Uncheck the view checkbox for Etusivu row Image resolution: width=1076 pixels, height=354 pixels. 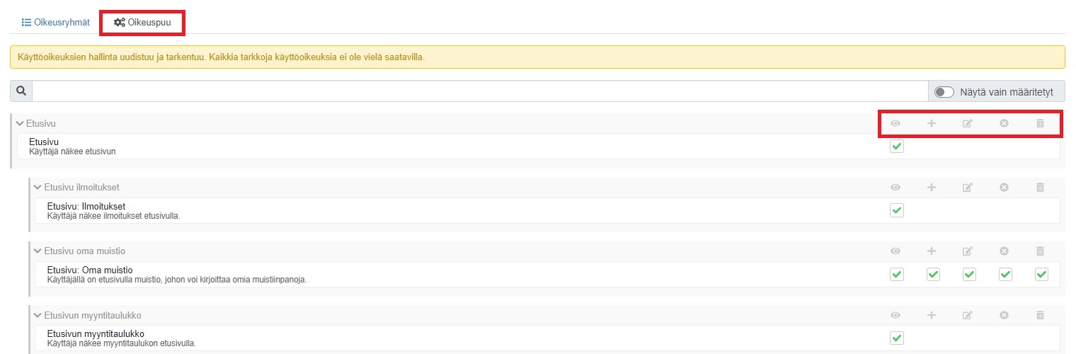click(897, 147)
